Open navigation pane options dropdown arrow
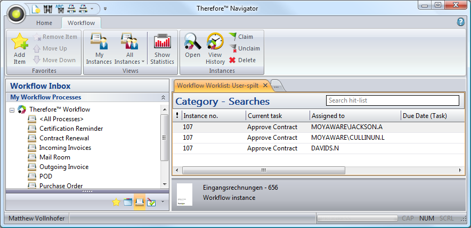The image size is (471, 228). [163, 202]
